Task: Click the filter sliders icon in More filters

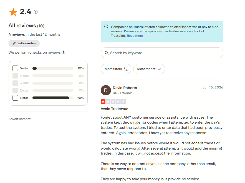Action: (x=126, y=69)
